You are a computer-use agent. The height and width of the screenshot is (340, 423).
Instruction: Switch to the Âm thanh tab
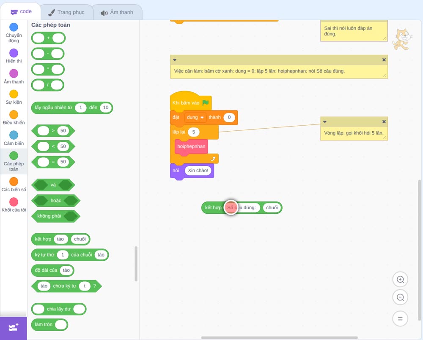click(117, 12)
